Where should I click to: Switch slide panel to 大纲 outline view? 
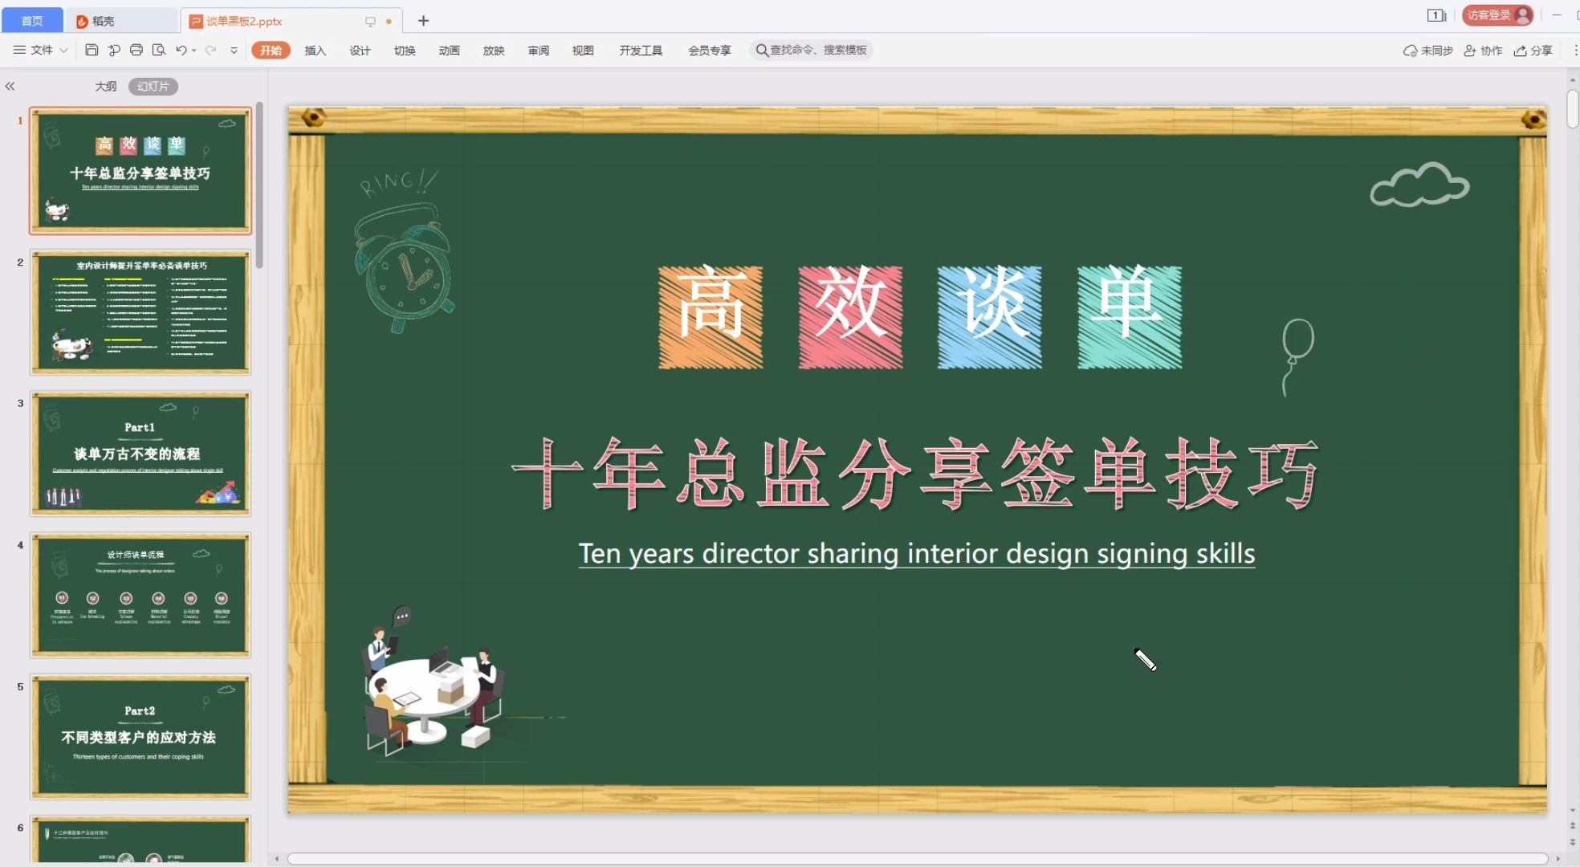[x=105, y=86]
